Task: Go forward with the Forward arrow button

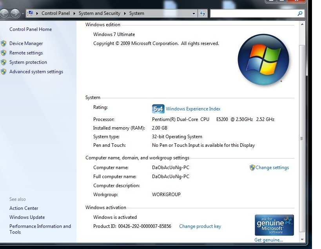Action: click(x=15, y=13)
